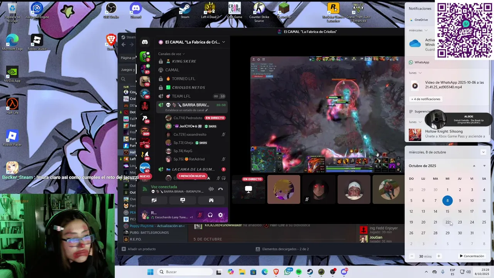Collapse miércoles OneDrive notification group
Viewport: 494px width, 278px height.
click(x=426, y=30)
